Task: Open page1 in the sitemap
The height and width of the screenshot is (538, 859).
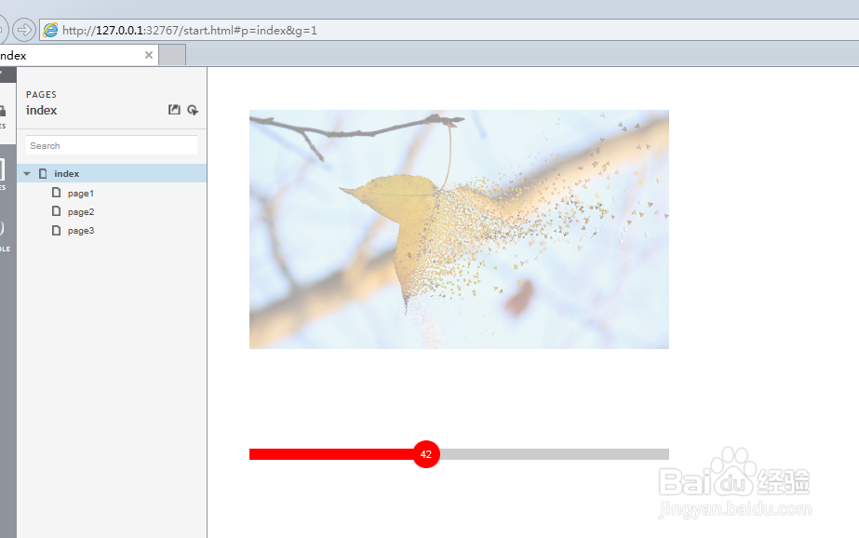Action: tap(81, 194)
